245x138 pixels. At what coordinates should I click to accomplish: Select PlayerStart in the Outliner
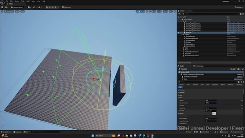coord(188,54)
